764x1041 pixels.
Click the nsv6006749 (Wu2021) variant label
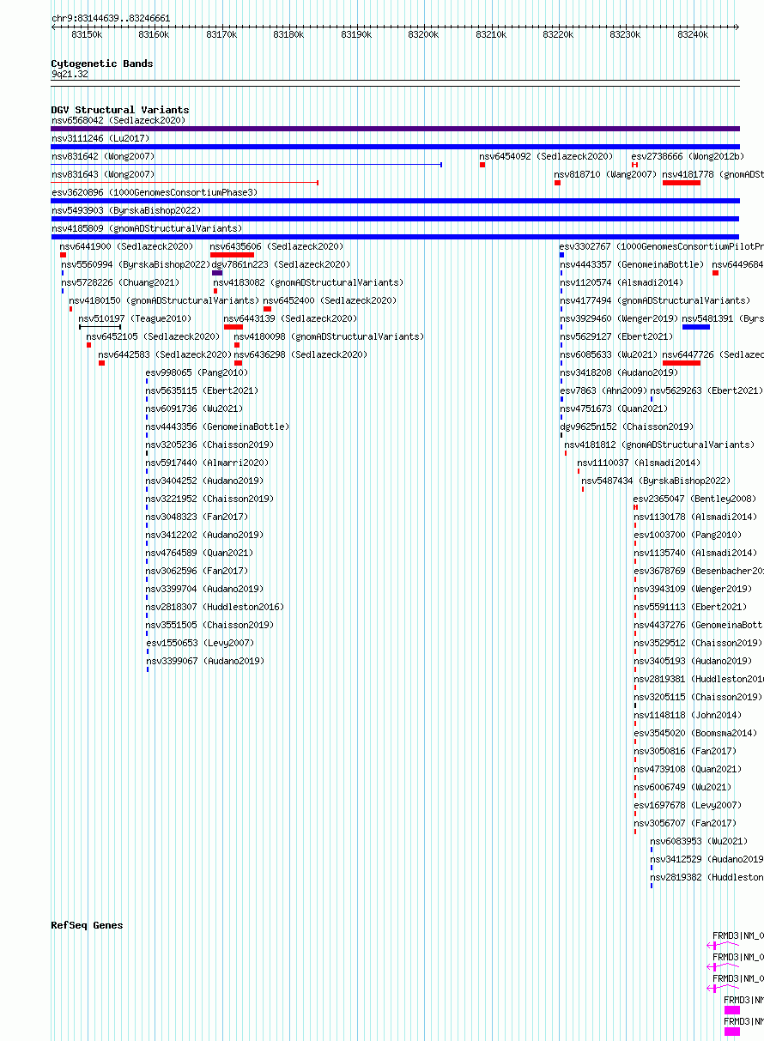coord(682,788)
